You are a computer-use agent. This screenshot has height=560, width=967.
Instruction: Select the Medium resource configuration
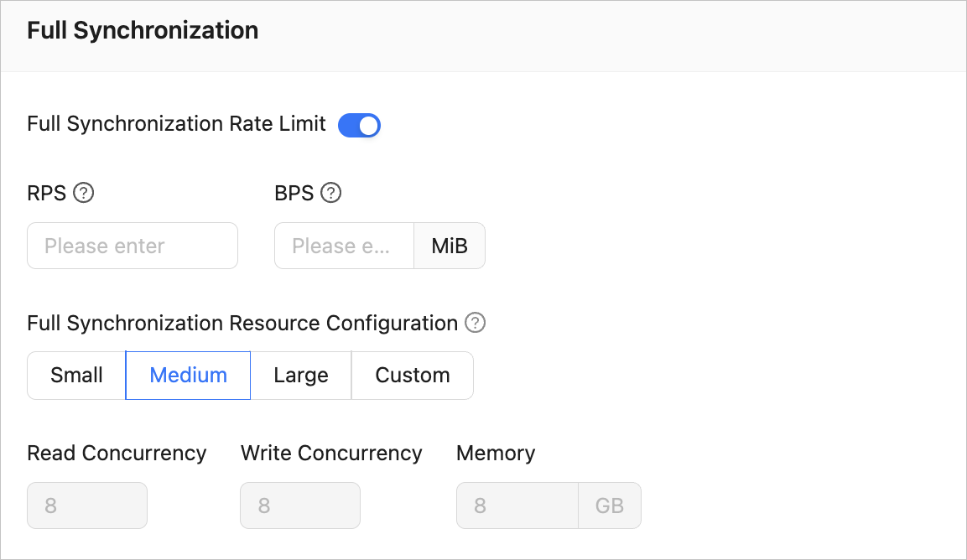click(188, 375)
